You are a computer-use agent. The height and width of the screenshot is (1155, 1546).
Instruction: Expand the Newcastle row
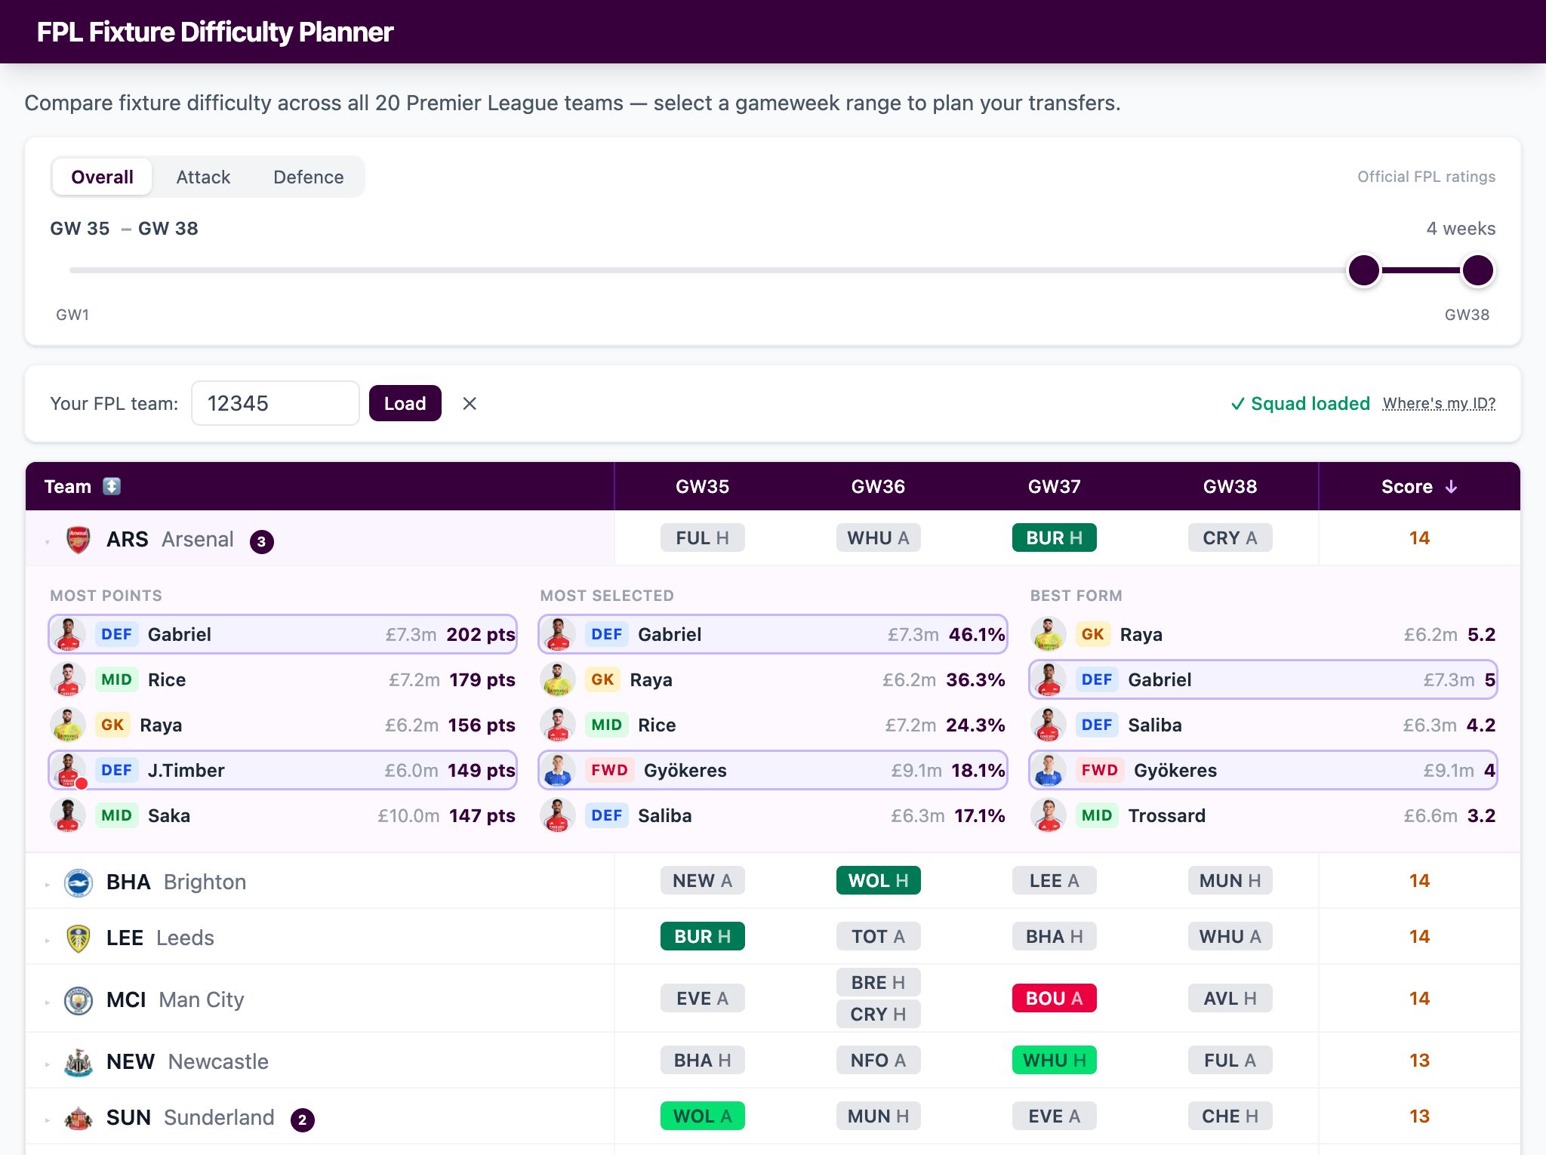point(47,1064)
